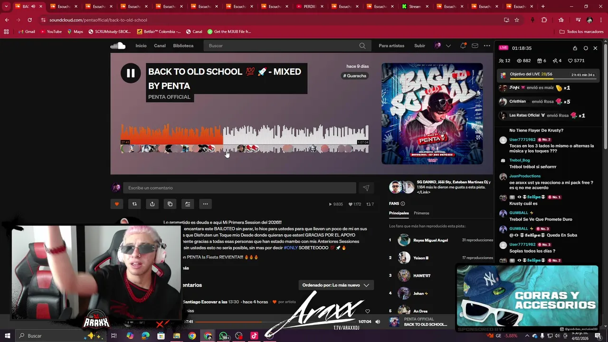The width and height of the screenshot is (608, 342).
Task: Click the LIVE likes heart count 5771
Action: click(x=576, y=61)
